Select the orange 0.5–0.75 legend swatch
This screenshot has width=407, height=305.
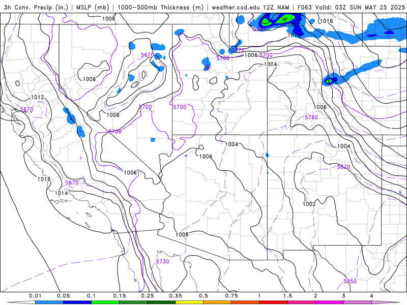click(x=218, y=302)
